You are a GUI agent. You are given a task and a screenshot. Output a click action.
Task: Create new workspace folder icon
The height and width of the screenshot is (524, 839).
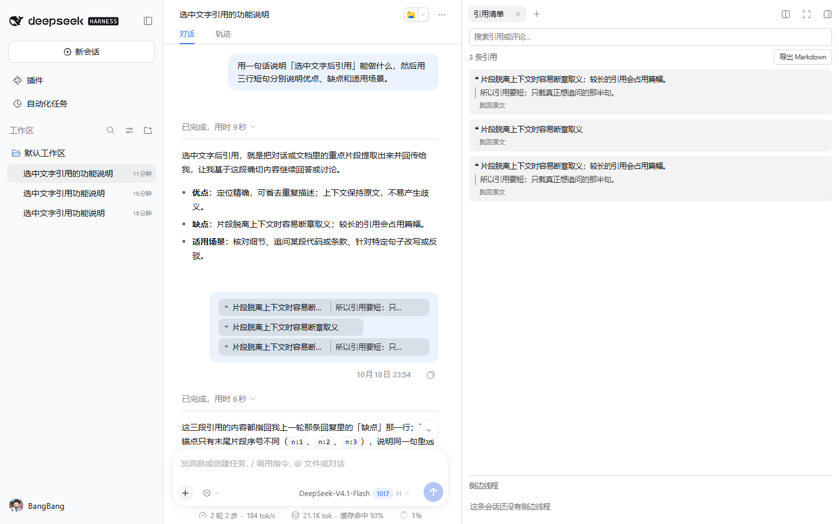coord(148,130)
